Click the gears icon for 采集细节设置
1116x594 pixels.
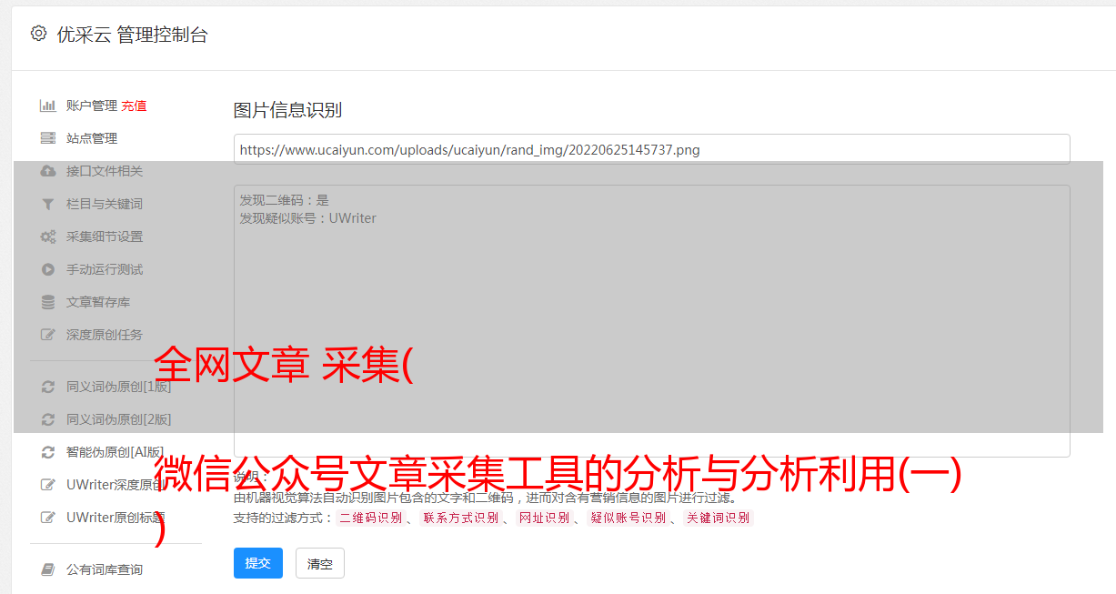(x=48, y=237)
